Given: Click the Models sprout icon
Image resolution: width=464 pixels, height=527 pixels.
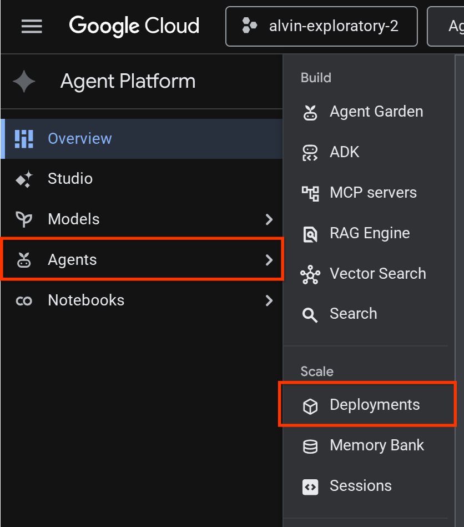Looking at the screenshot, I should (24, 219).
